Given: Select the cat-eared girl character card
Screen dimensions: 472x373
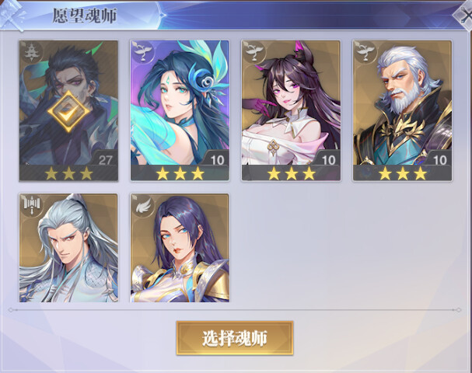Looking at the screenshot, I should pyautogui.click(x=291, y=110).
